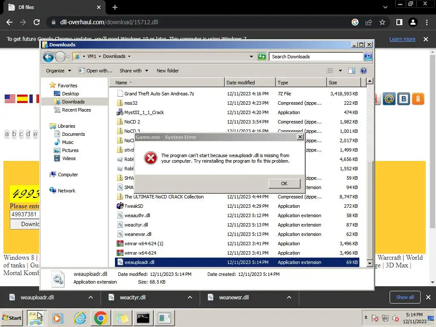
Task: Dismiss Chrome Windows 7 update infobar
Action: (x=425, y=39)
